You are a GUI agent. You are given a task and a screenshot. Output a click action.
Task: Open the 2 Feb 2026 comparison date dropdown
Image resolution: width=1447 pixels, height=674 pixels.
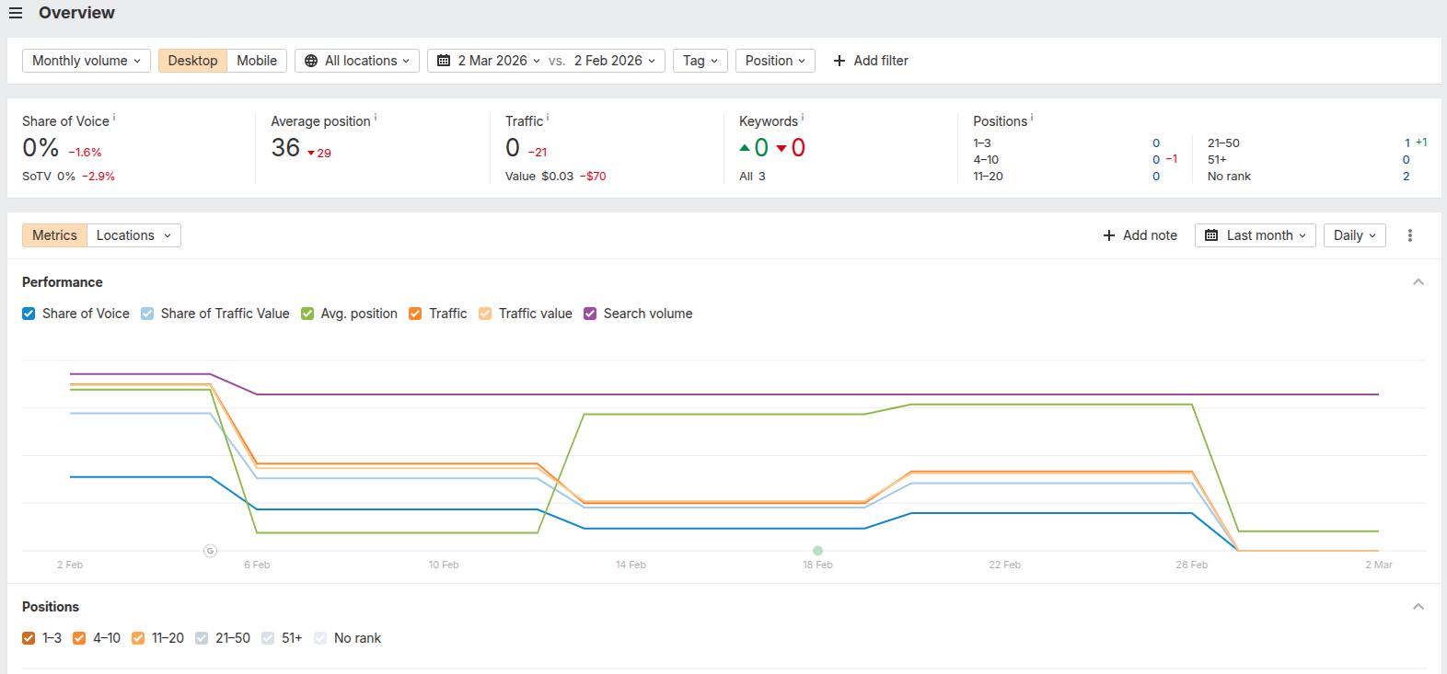615,61
